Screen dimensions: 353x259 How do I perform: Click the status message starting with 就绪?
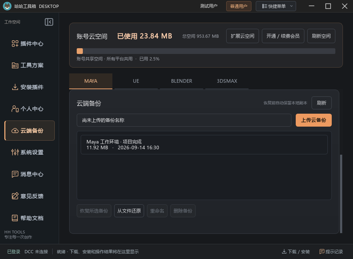[98, 251]
